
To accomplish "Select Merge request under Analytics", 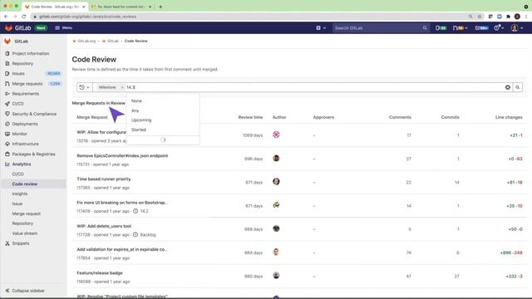I will [x=26, y=213].
